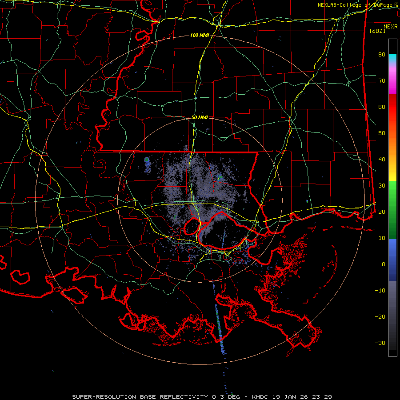Click the -30 dBZ scale value
Image resolution: width=400 pixels, height=400 pixels.
380,343
